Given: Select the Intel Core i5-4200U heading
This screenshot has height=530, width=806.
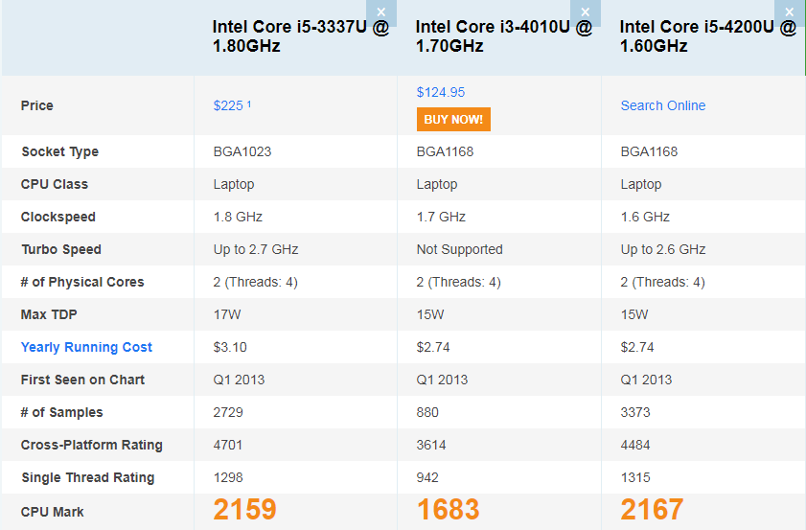Looking at the screenshot, I should (707, 36).
